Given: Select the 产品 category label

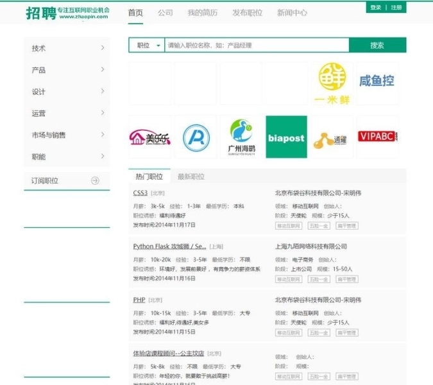Looking at the screenshot, I should pyautogui.click(x=38, y=70).
